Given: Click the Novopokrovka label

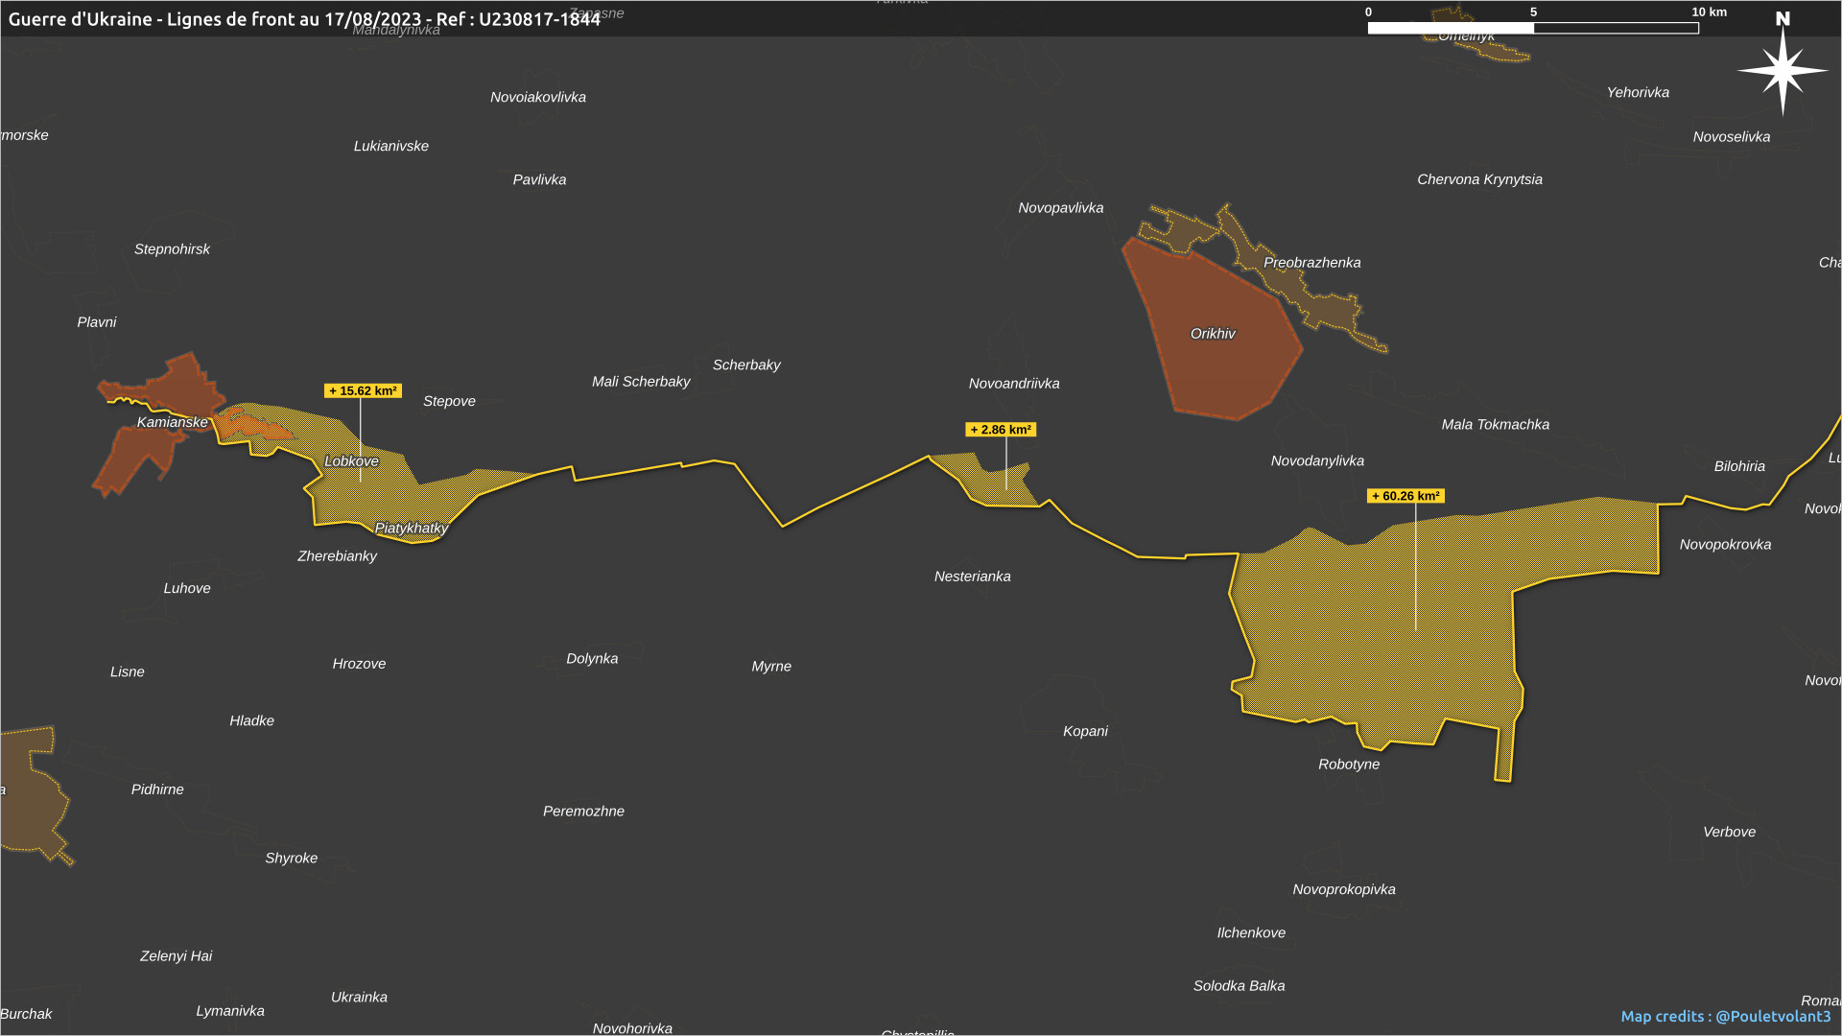Looking at the screenshot, I should pos(1725,545).
